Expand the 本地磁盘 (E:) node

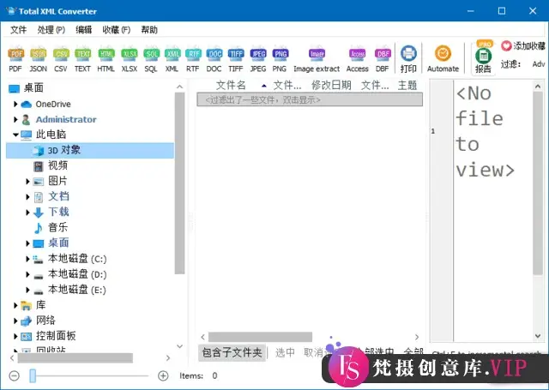27,290
